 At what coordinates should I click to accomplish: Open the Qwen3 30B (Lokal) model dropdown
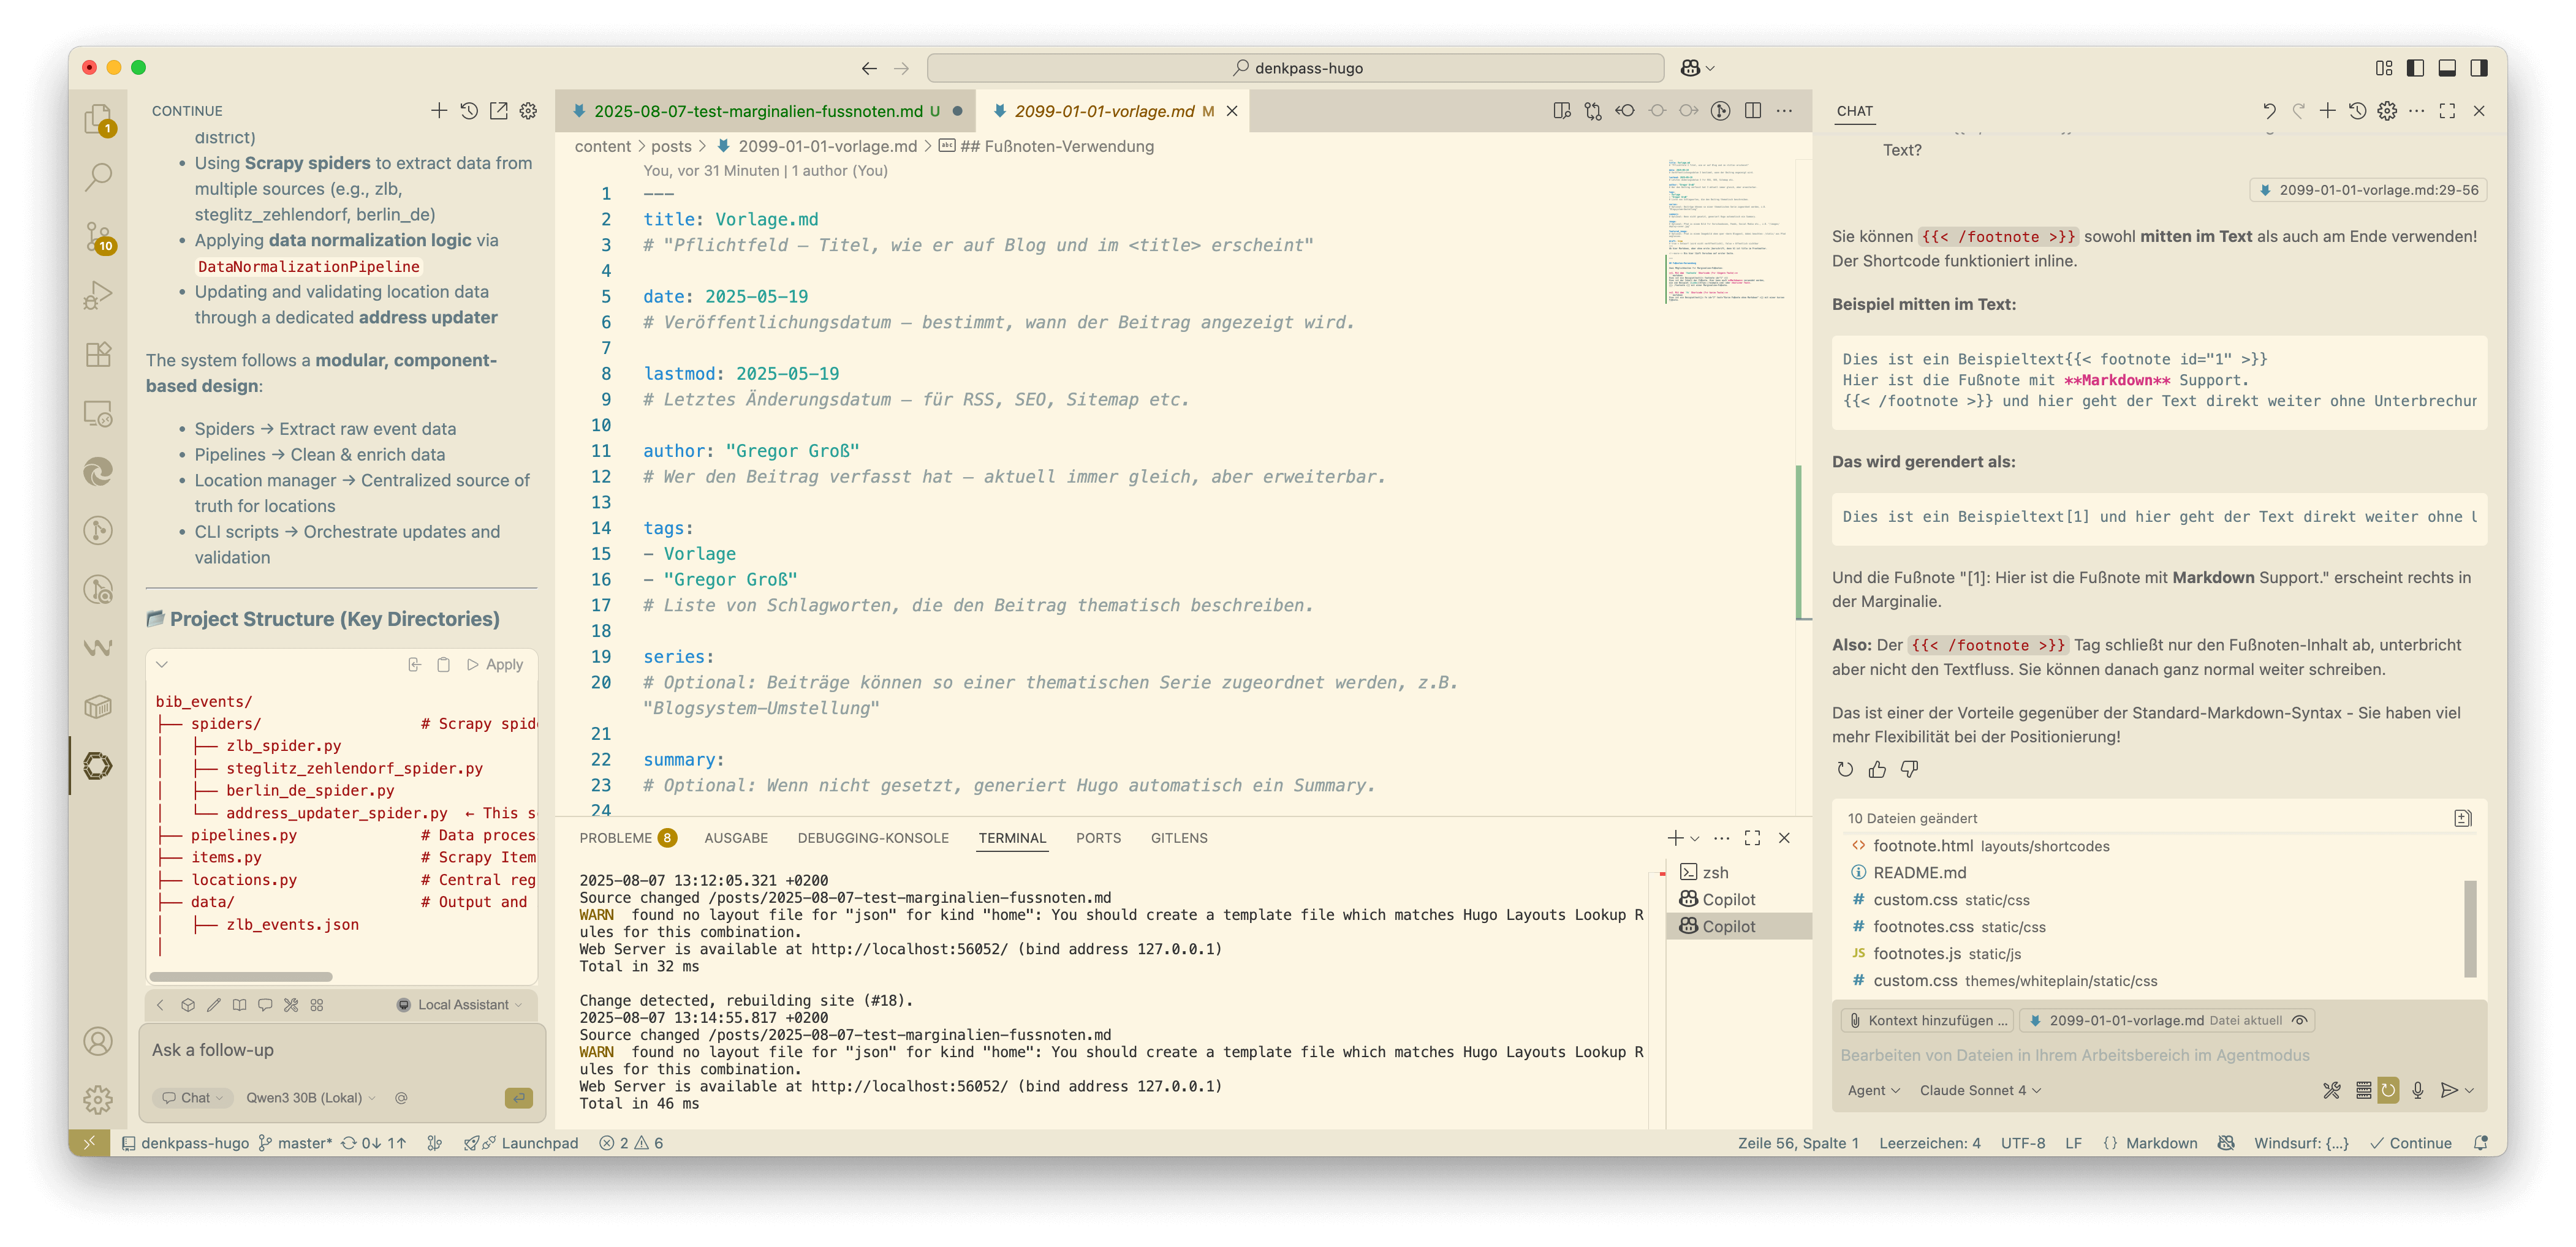[x=311, y=1097]
